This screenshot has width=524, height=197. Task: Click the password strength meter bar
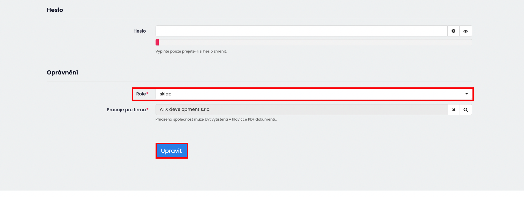point(314,42)
